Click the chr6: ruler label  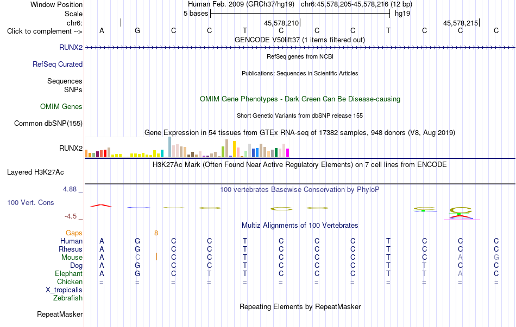[75, 23]
